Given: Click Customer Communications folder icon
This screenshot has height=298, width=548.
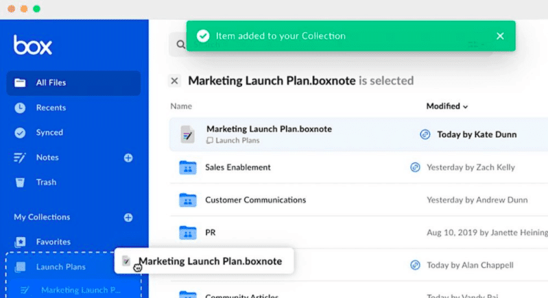Looking at the screenshot, I should (188, 200).
